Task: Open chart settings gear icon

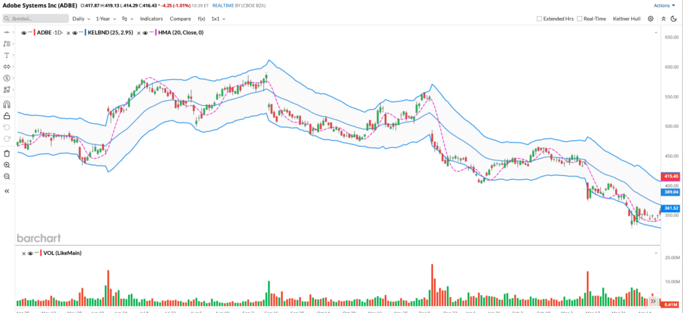Action: pos(650,19)
